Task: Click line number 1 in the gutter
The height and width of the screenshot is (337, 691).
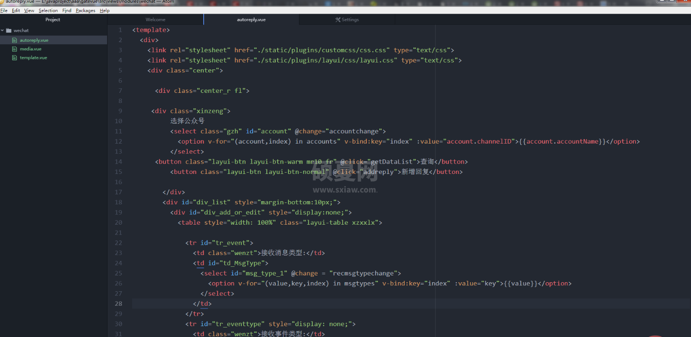Action: (x=120, y=30)
